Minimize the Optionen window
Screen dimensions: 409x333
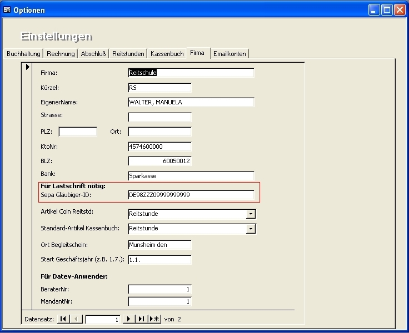[374, 10]
